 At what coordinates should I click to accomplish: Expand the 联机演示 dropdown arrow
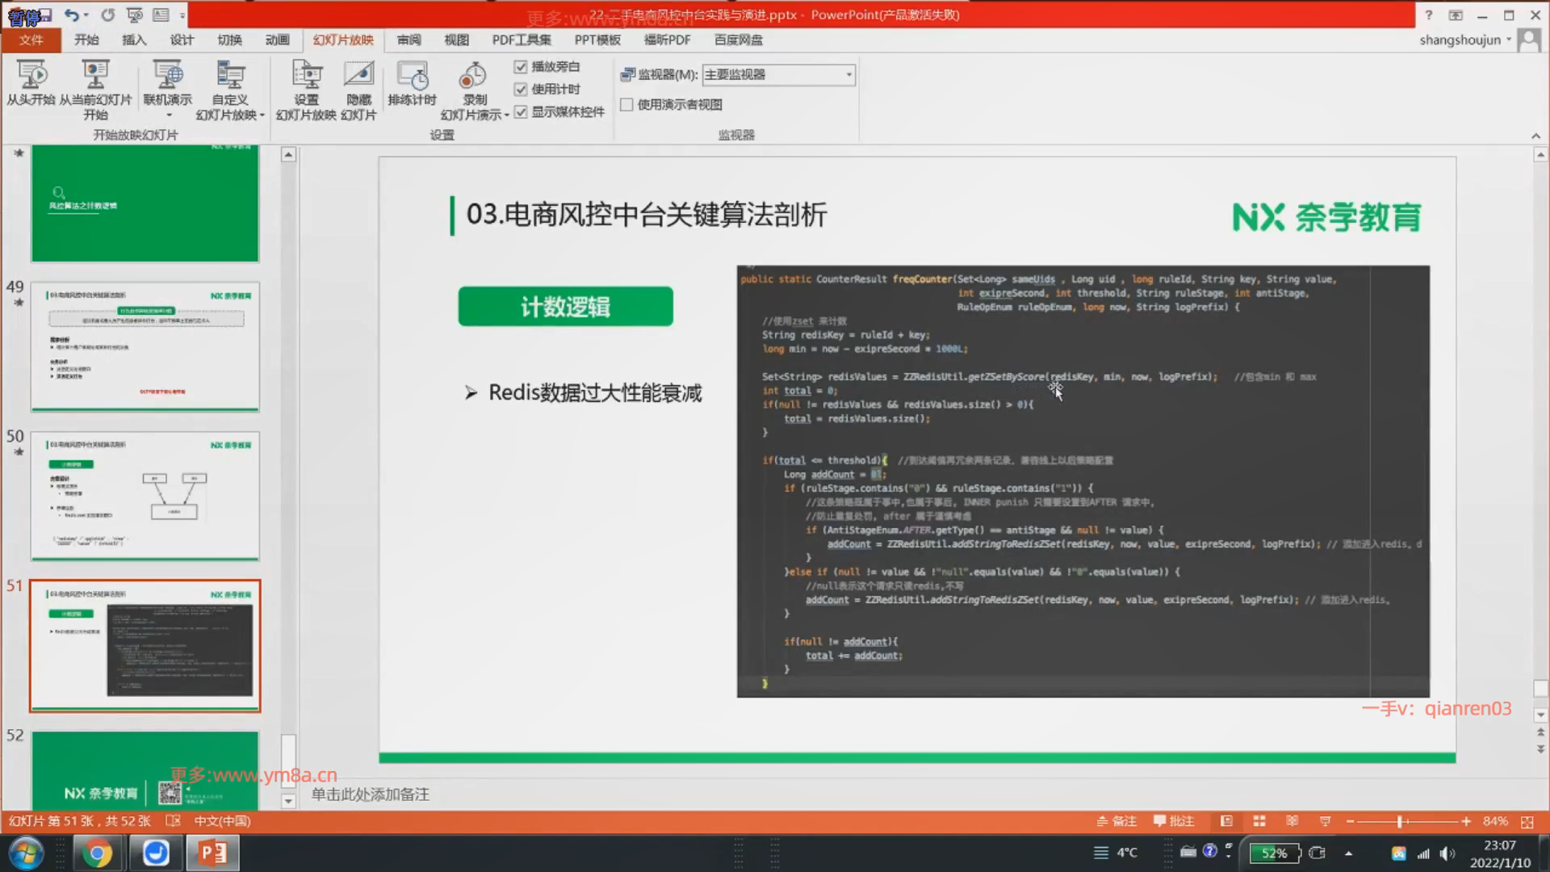click(168, 115)
